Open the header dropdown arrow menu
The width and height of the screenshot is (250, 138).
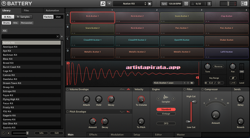click(109, 4)
